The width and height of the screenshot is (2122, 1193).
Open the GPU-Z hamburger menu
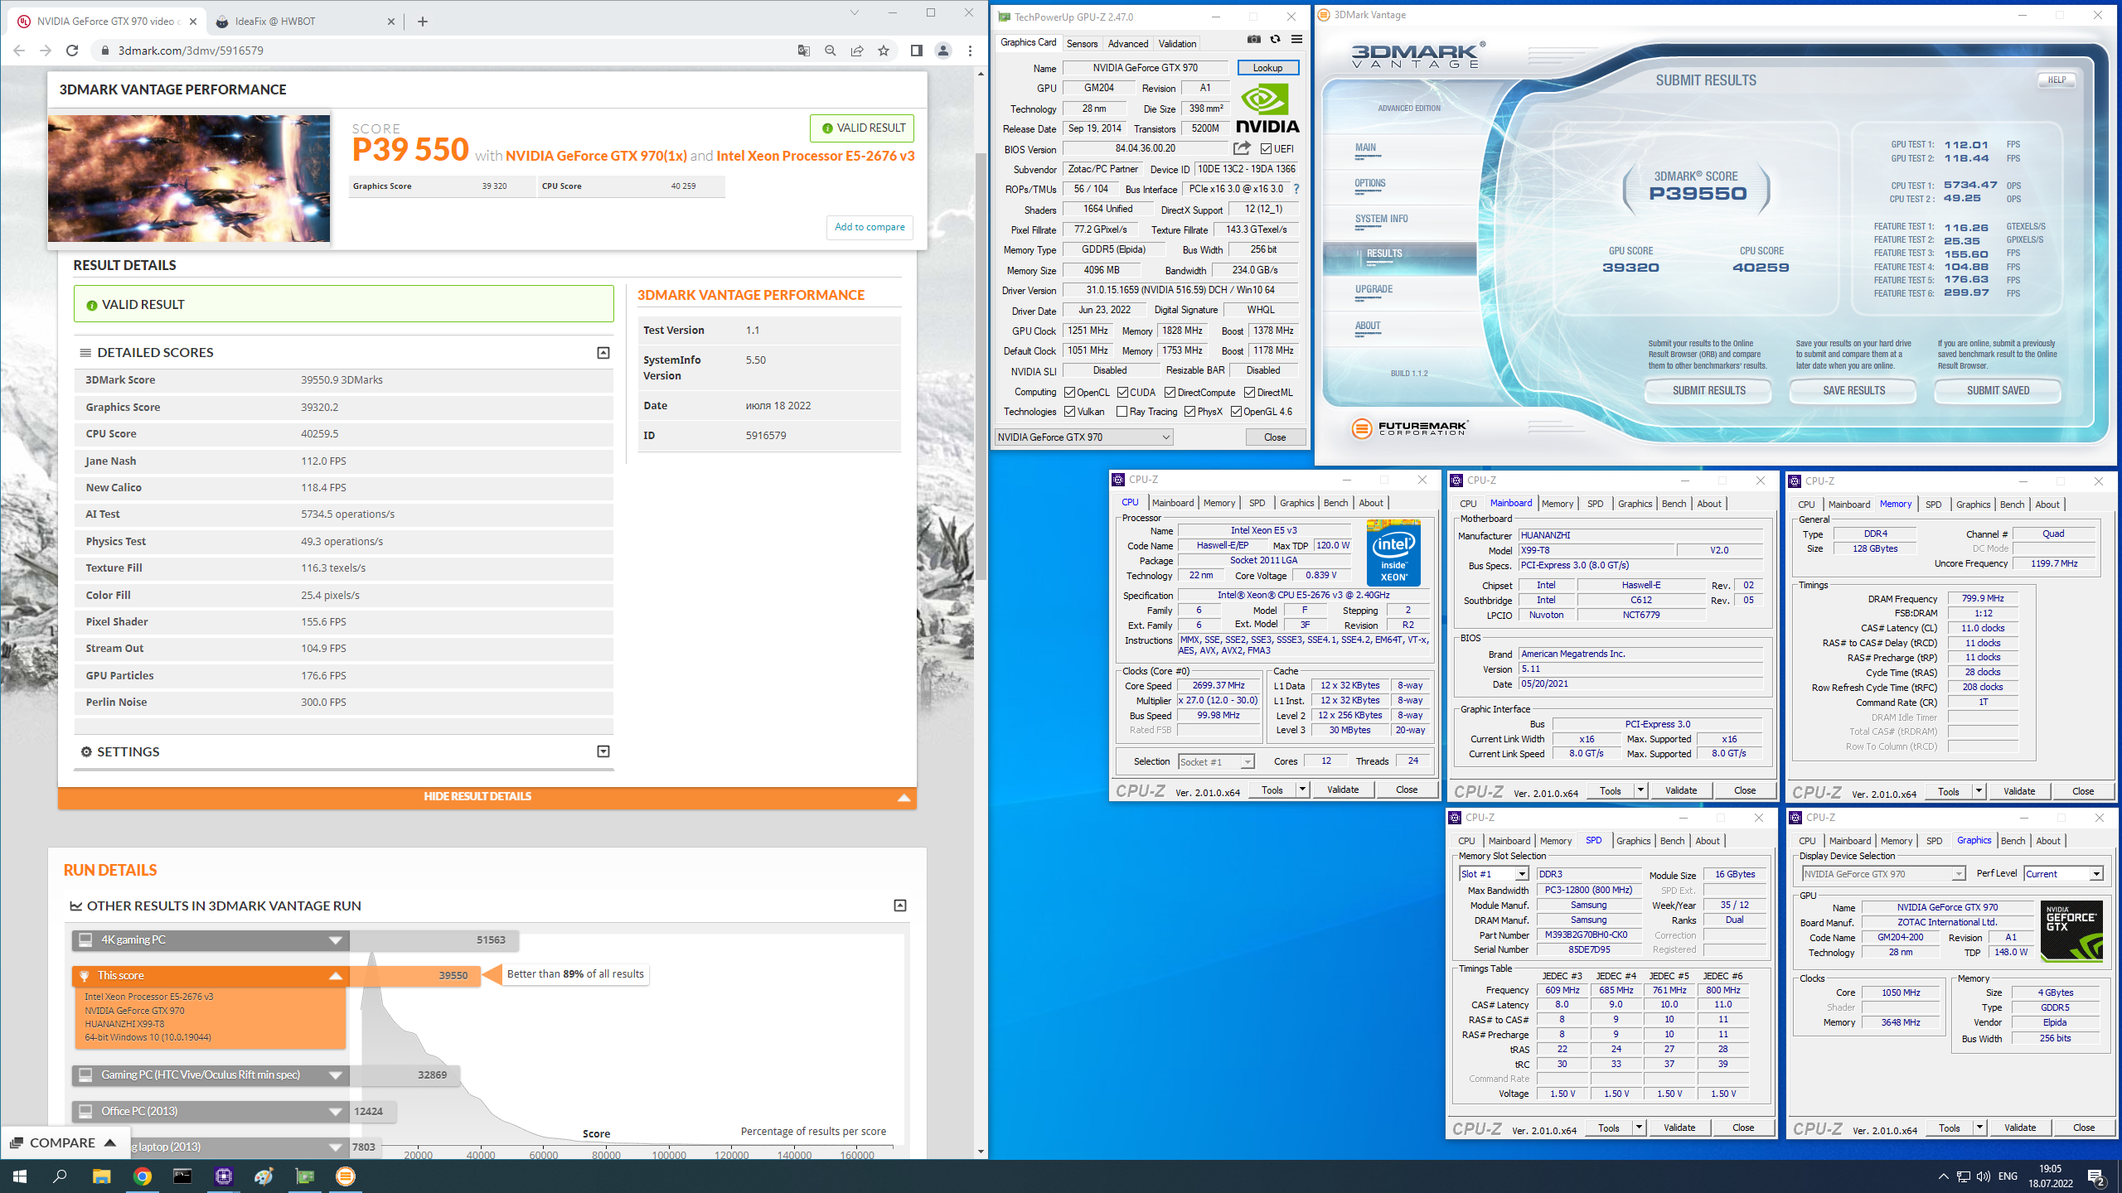[x=1296, y=39]
